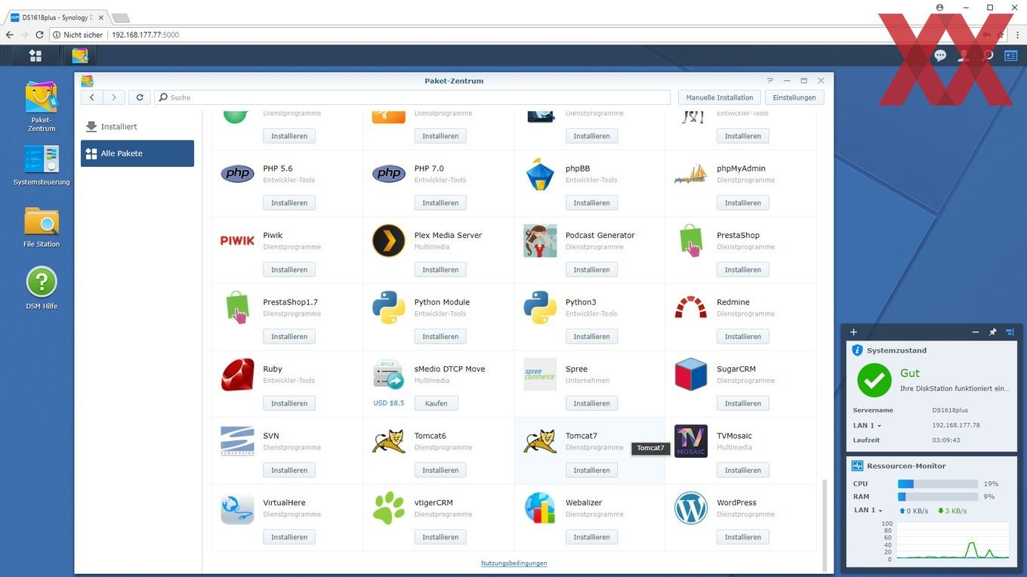1027x577 pixels.
Task: Bookmark page with star icon
Action: 1001,35
